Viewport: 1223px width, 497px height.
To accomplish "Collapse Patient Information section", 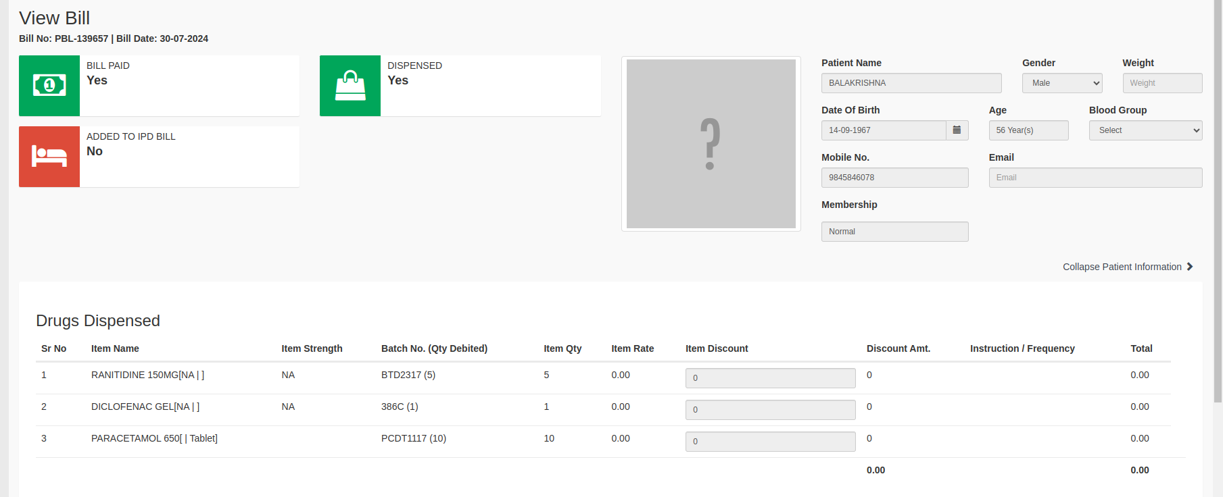I will pos(1122,267).
